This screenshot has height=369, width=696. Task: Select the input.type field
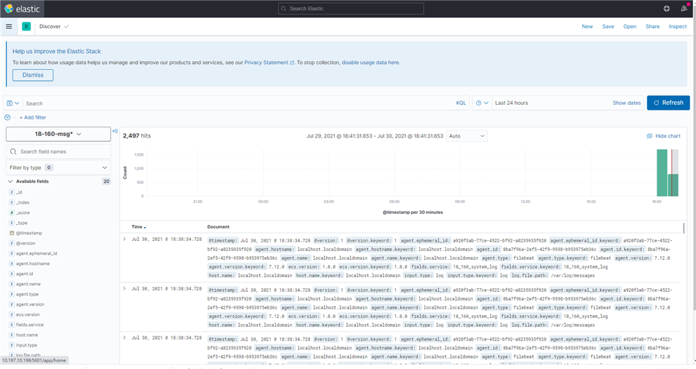pyautogui.click(x=27, y=346)
